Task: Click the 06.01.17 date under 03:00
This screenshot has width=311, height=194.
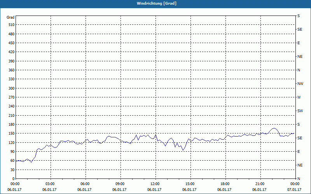Action: (49, 189)
